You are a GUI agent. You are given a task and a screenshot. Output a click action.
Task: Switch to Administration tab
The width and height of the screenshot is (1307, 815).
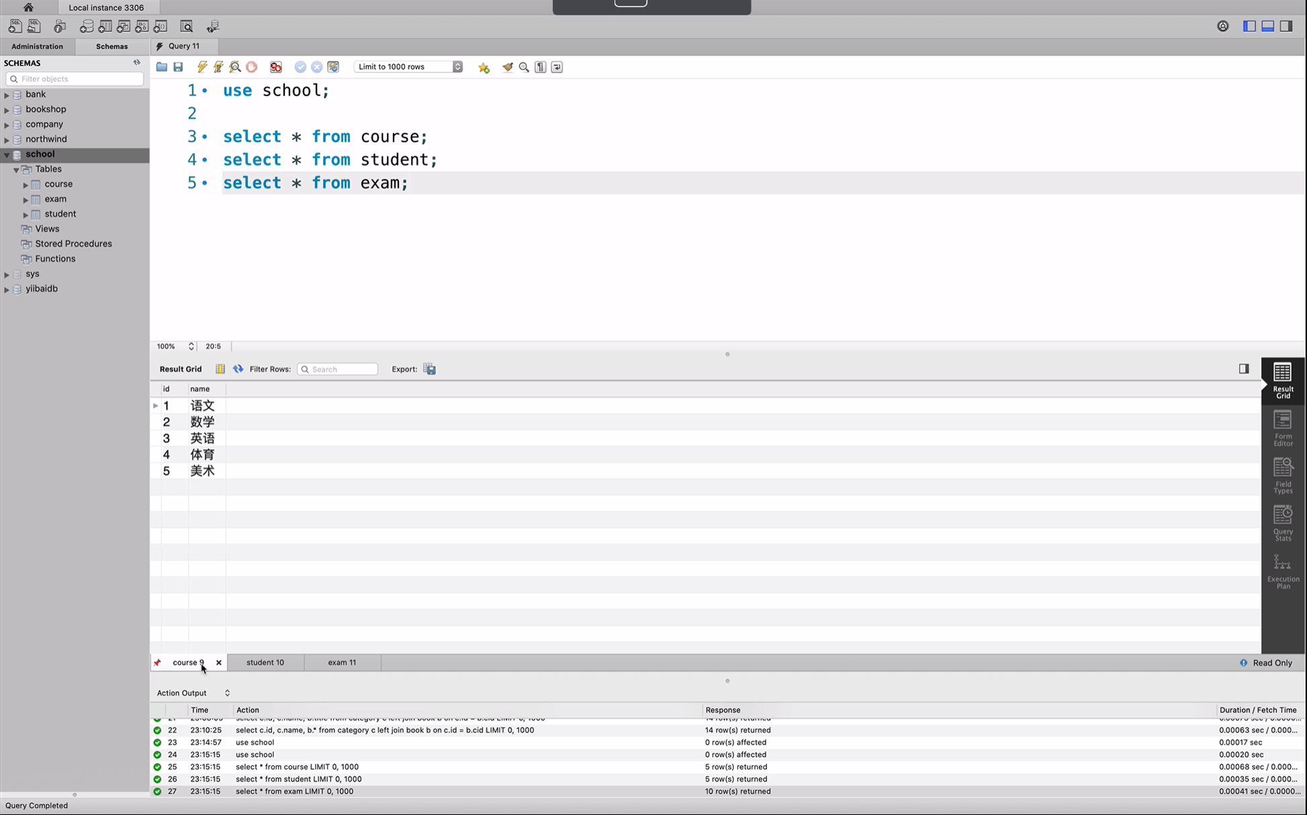37,46
